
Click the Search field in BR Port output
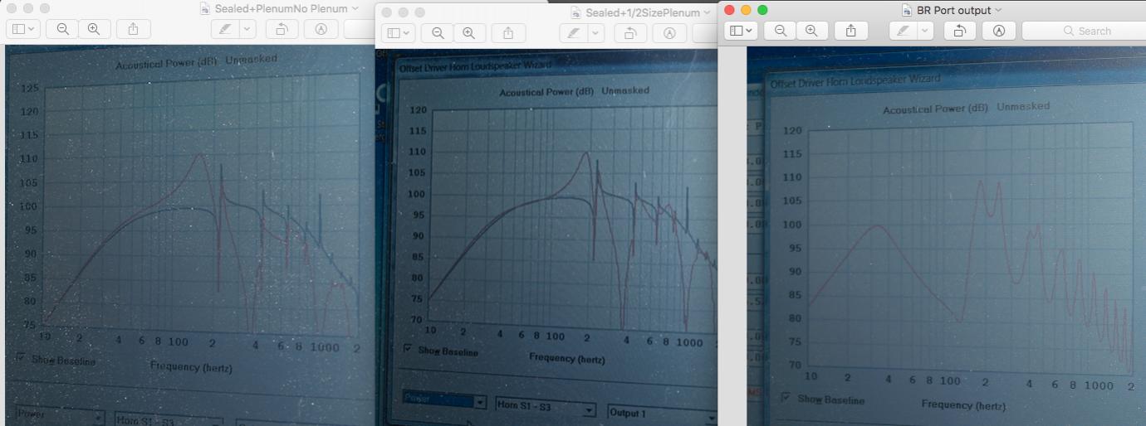click(x=1084, y=31)
